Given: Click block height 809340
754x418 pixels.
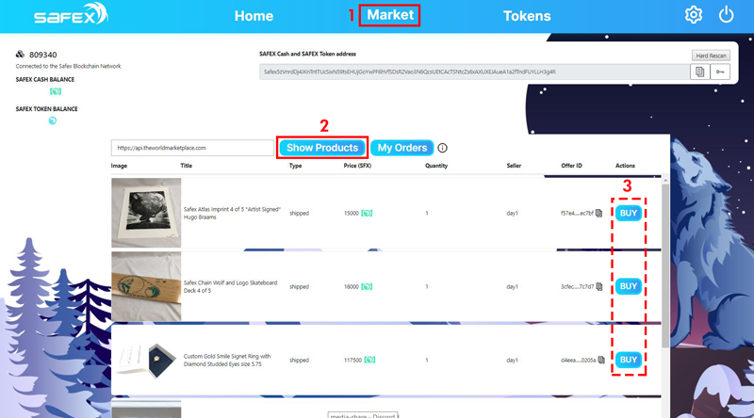Looking at the screenshot, I should 42,55.
